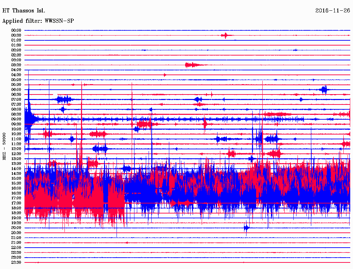The height and width of the screenshot is (269, 353).
Task: Click the 18:30 time label
Action: (16, 213)
